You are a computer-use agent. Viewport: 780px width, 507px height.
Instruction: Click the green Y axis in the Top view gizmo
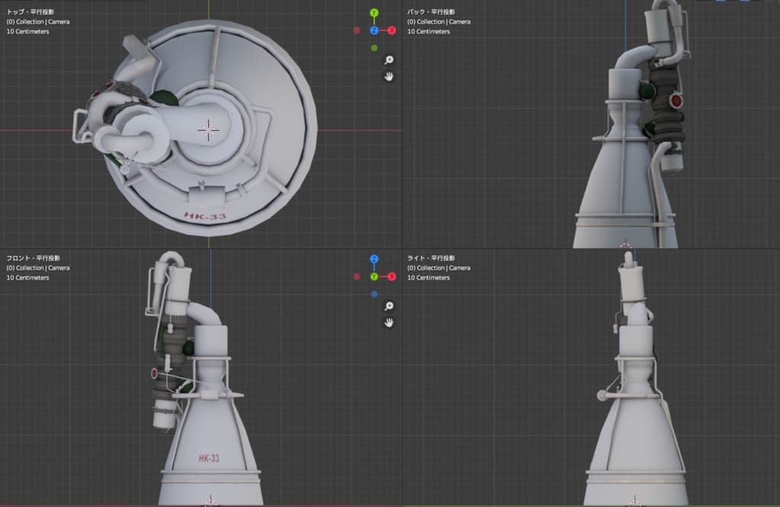[374, 14]
